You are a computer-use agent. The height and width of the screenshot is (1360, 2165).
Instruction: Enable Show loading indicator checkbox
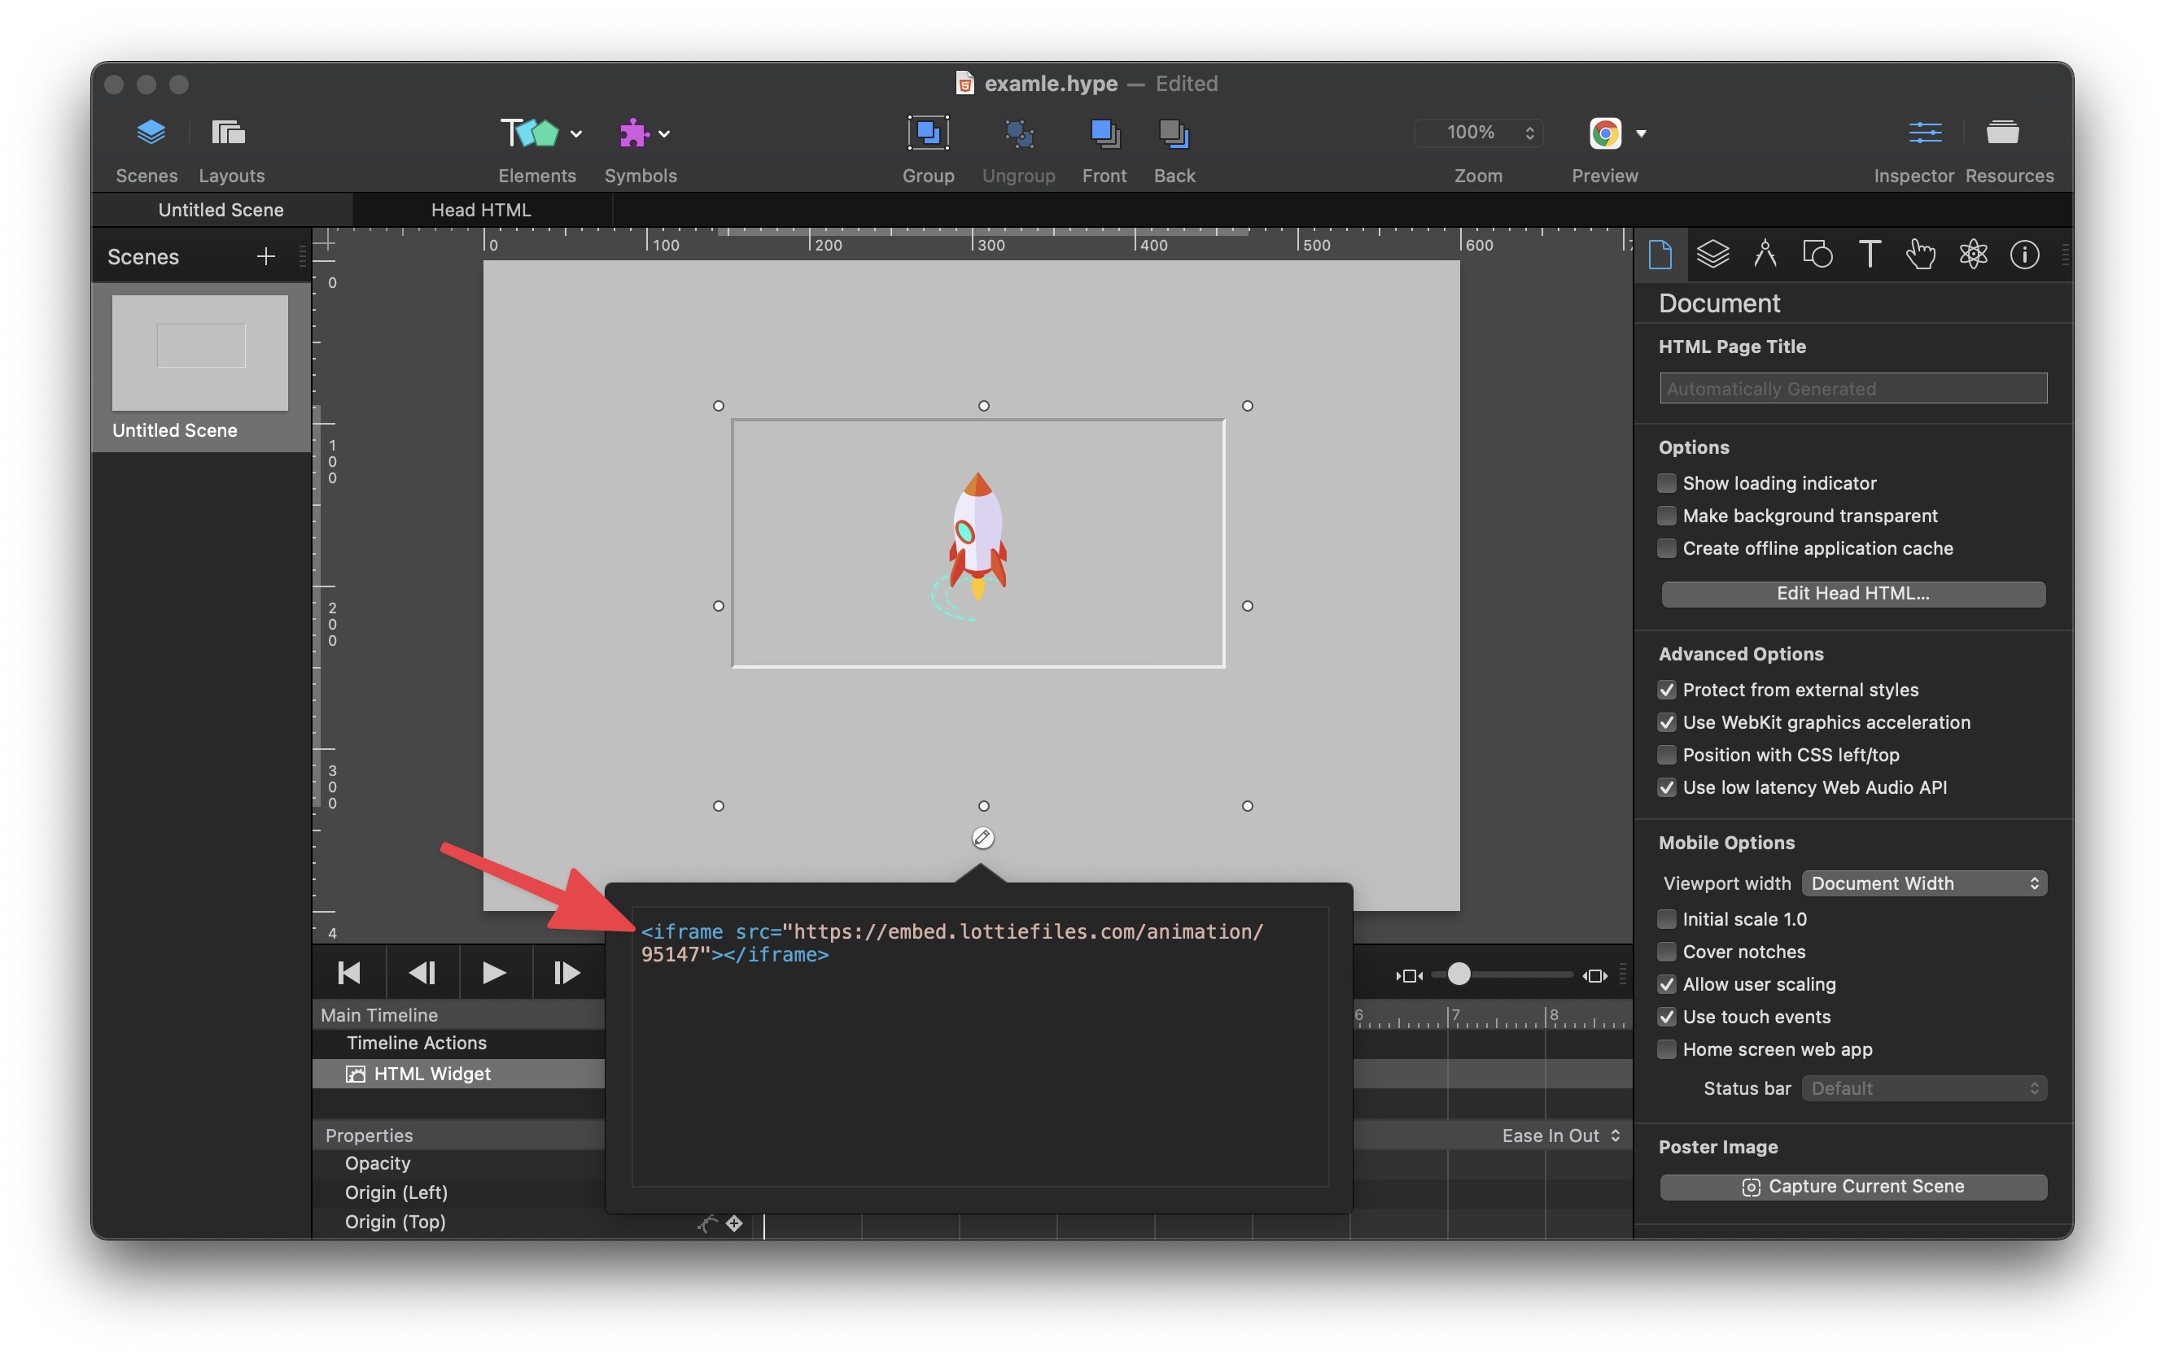pos(1666,483)
